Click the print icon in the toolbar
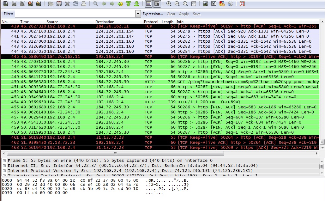This screenshot has height=201, width=325. click(x=83, y=4)
